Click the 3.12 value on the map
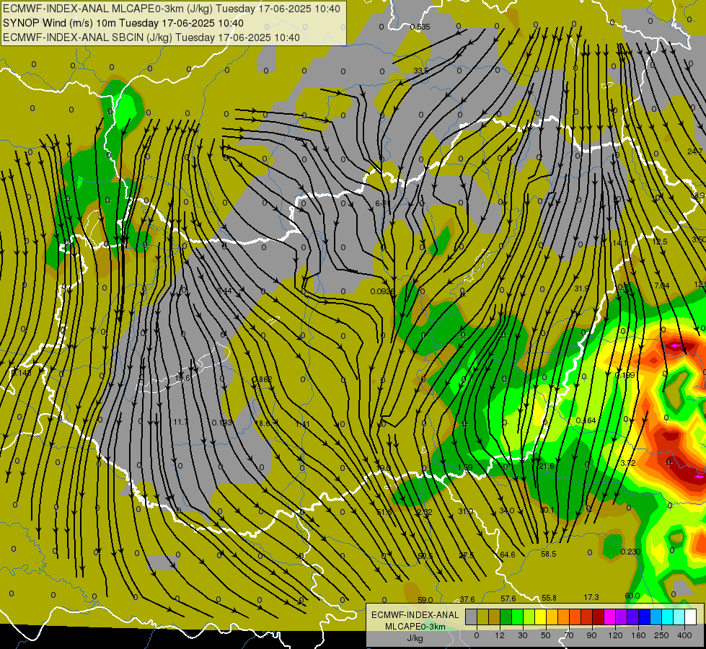The image size is (706, 649). tap(628, 463)
